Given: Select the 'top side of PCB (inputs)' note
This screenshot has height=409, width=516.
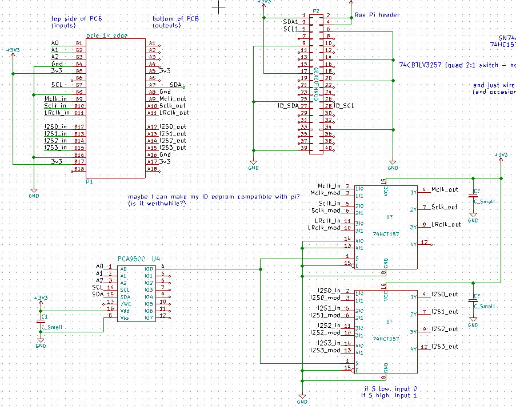Looking at the screenshot, I should [77, 22].
